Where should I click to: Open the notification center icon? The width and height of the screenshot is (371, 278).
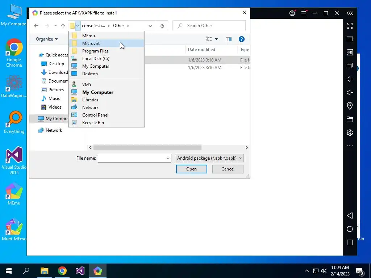coord(360,271)
